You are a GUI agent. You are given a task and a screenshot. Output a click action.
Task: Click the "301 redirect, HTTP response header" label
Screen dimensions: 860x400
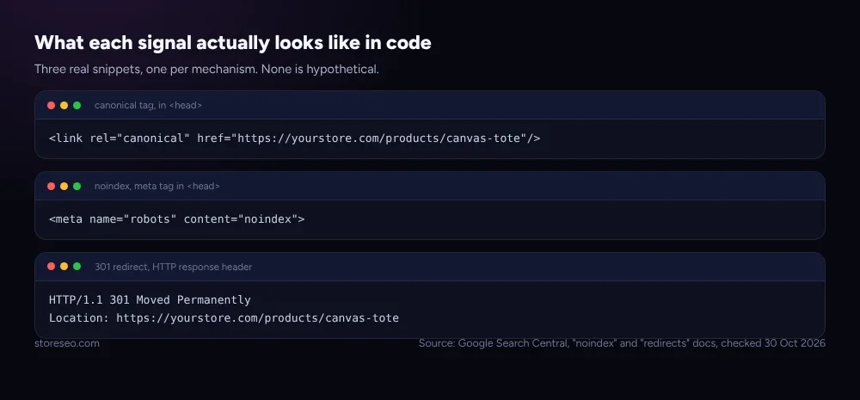(x=174, y=268)
